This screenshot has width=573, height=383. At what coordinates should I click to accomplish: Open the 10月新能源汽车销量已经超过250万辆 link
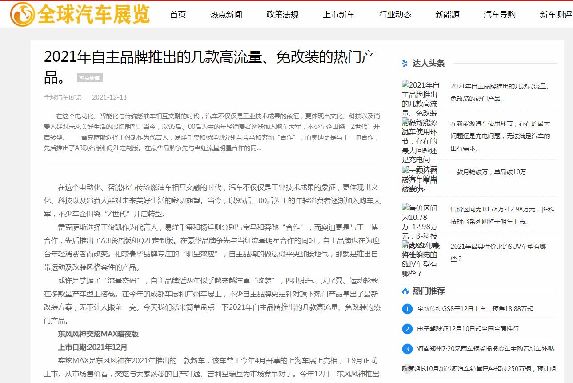click(486, 369)
